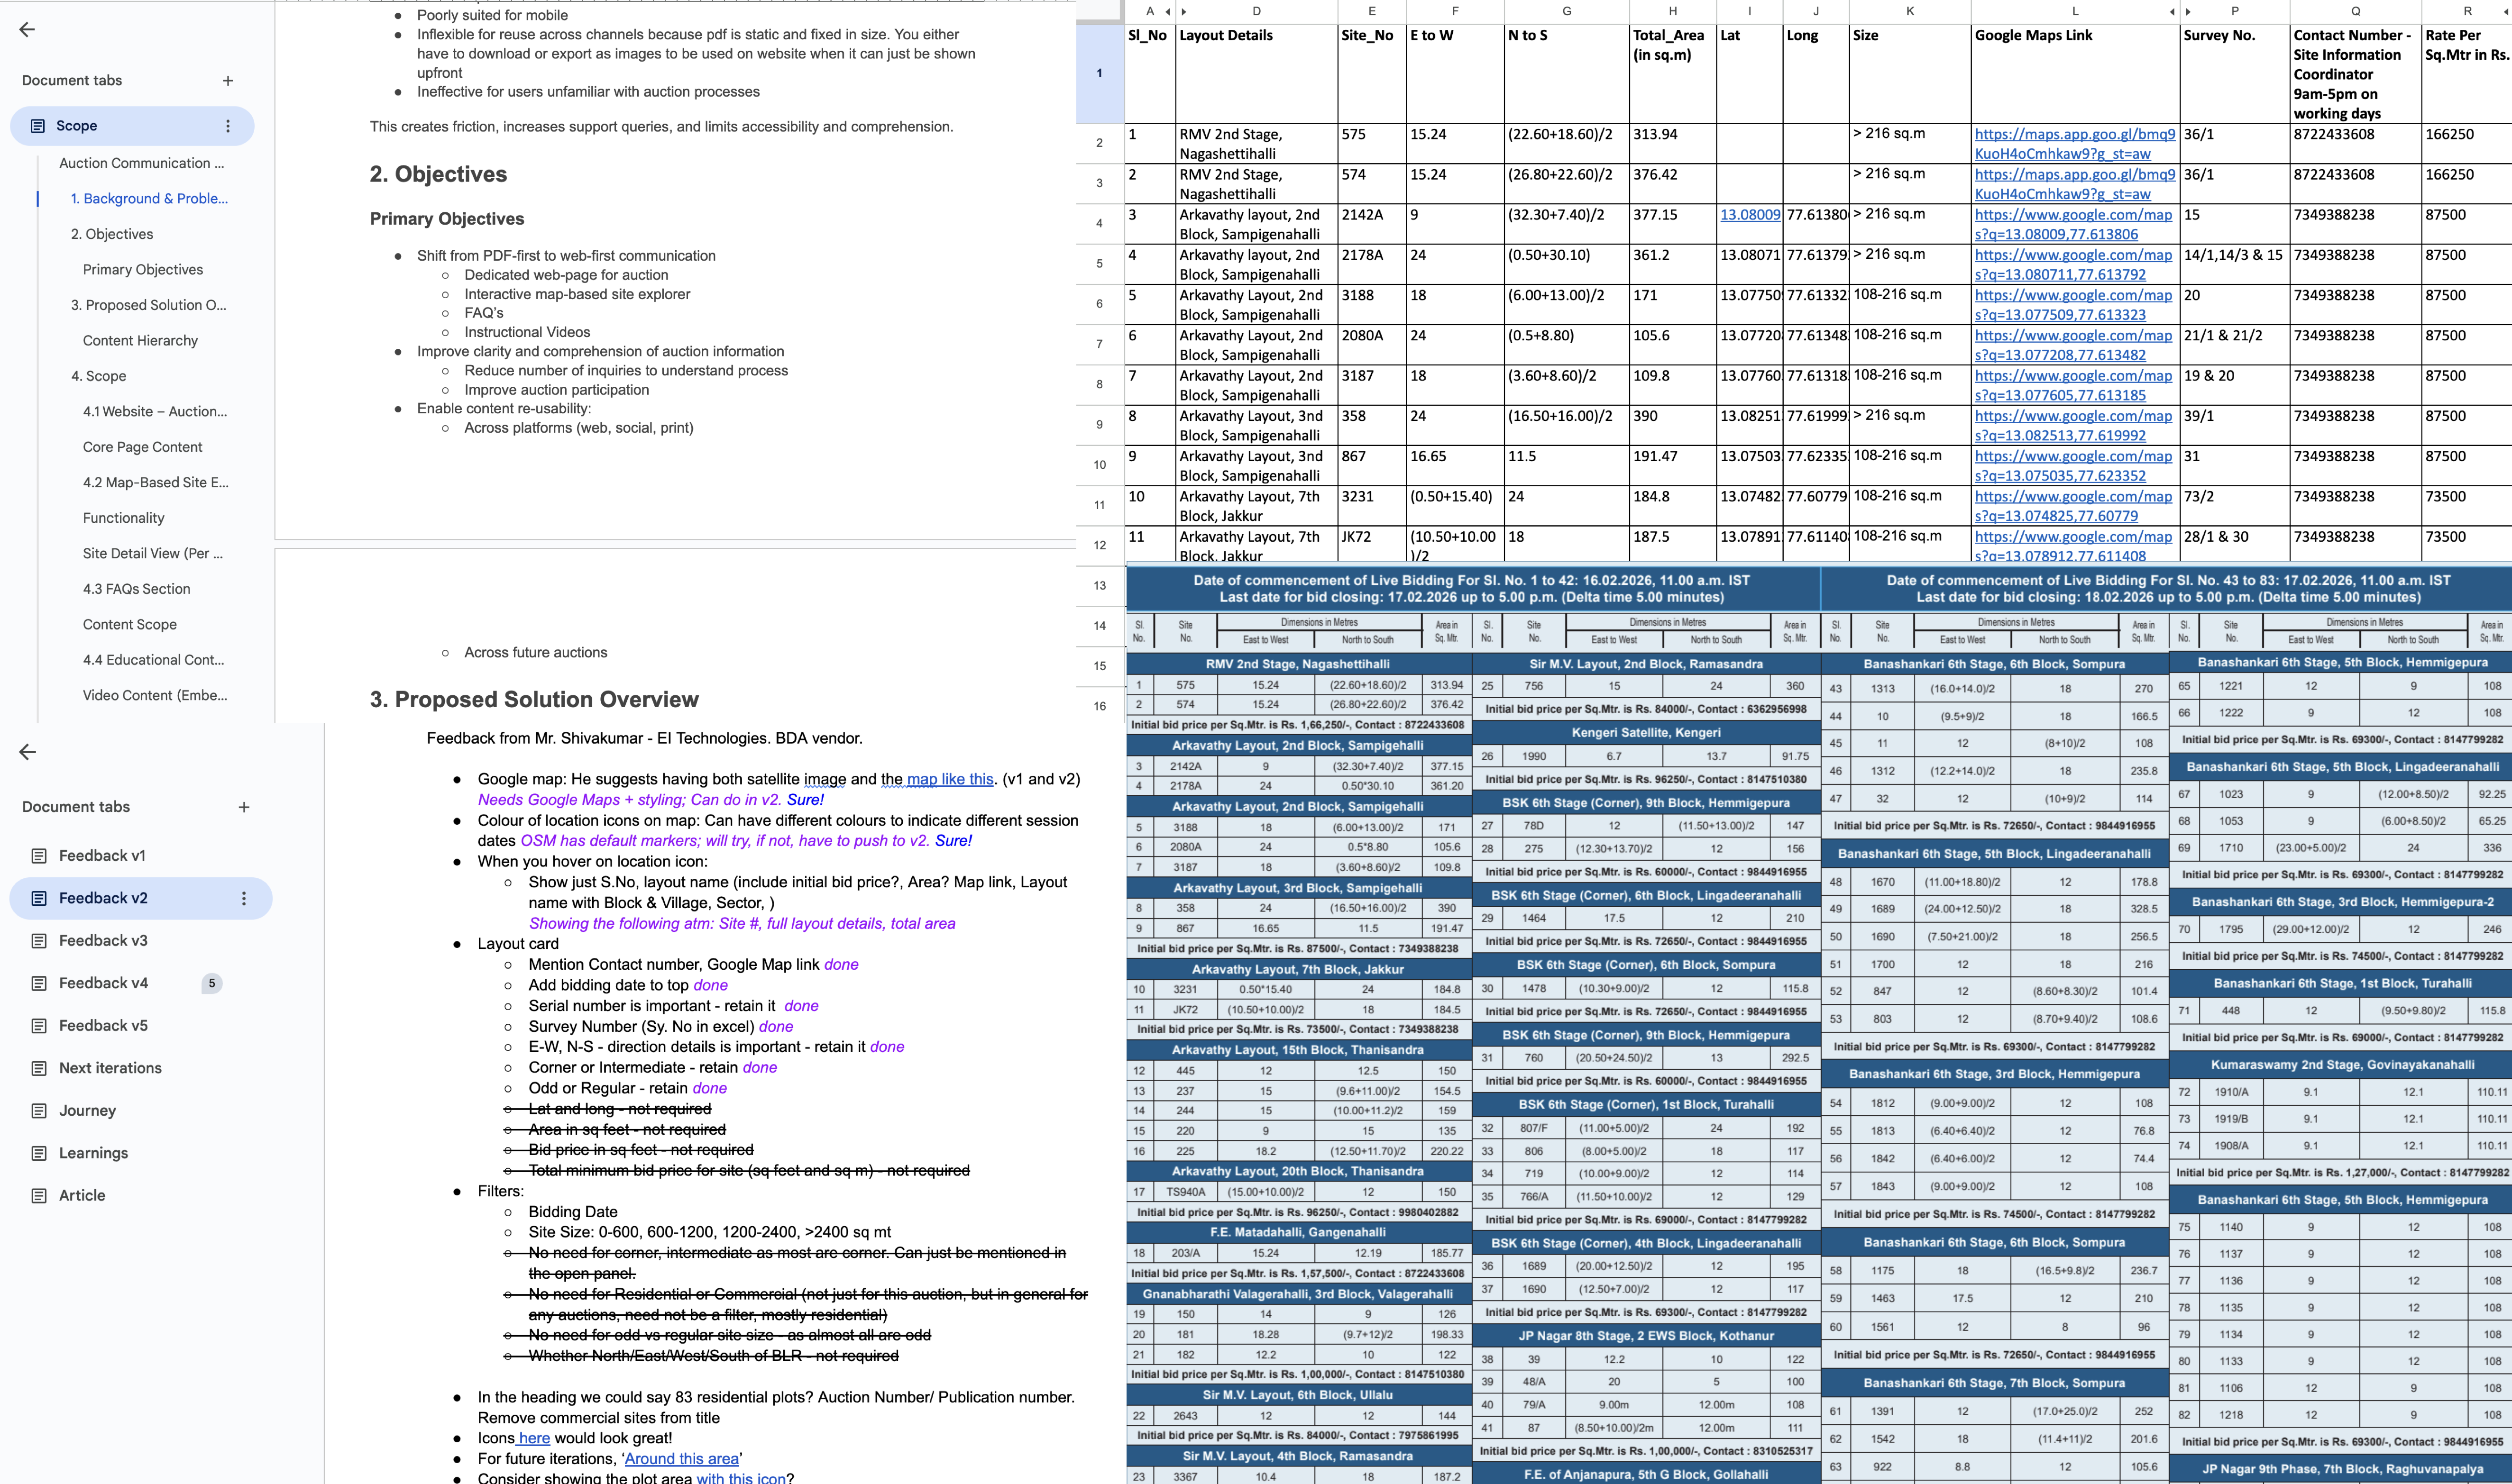This screenshot has width=2512, height=1484.
Task: Click the back arrow above Feedback tabs list
Action: (x=27, y=752)
